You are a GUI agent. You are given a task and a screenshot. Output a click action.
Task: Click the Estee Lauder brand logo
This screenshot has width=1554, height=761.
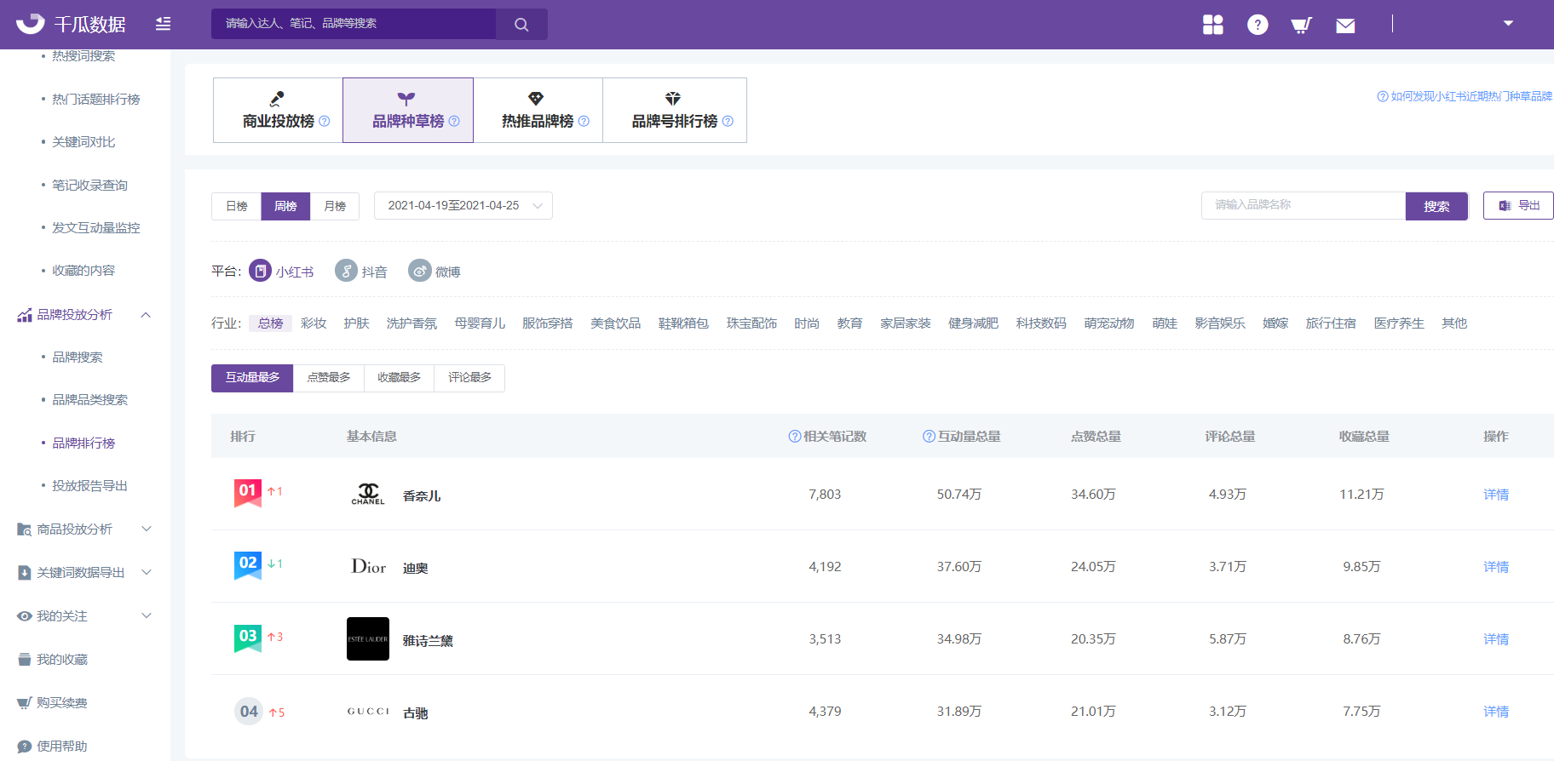point(368,638)
